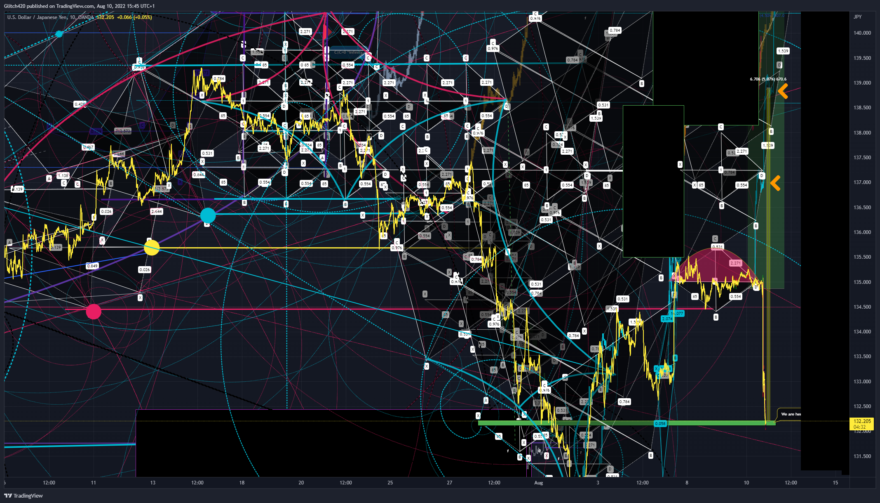
Task: Click the 137.500 price axis label
Action: pyautogui.click(x=862, y=158)
